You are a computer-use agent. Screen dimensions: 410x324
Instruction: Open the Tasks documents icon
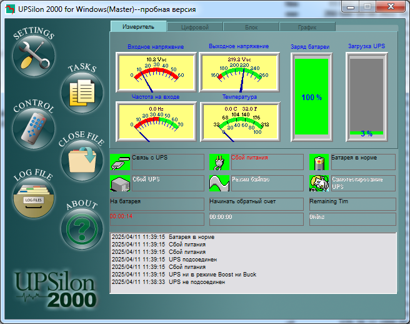82,93
